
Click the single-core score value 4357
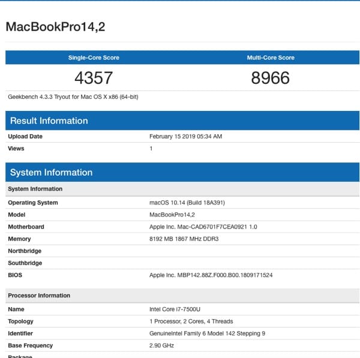pos(94,78)
